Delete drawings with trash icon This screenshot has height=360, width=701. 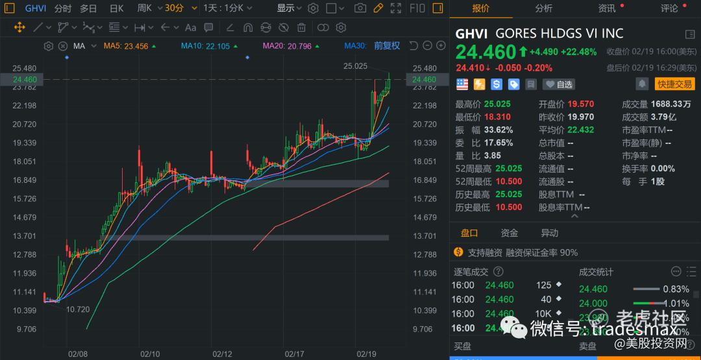click(x=301, y=28)
